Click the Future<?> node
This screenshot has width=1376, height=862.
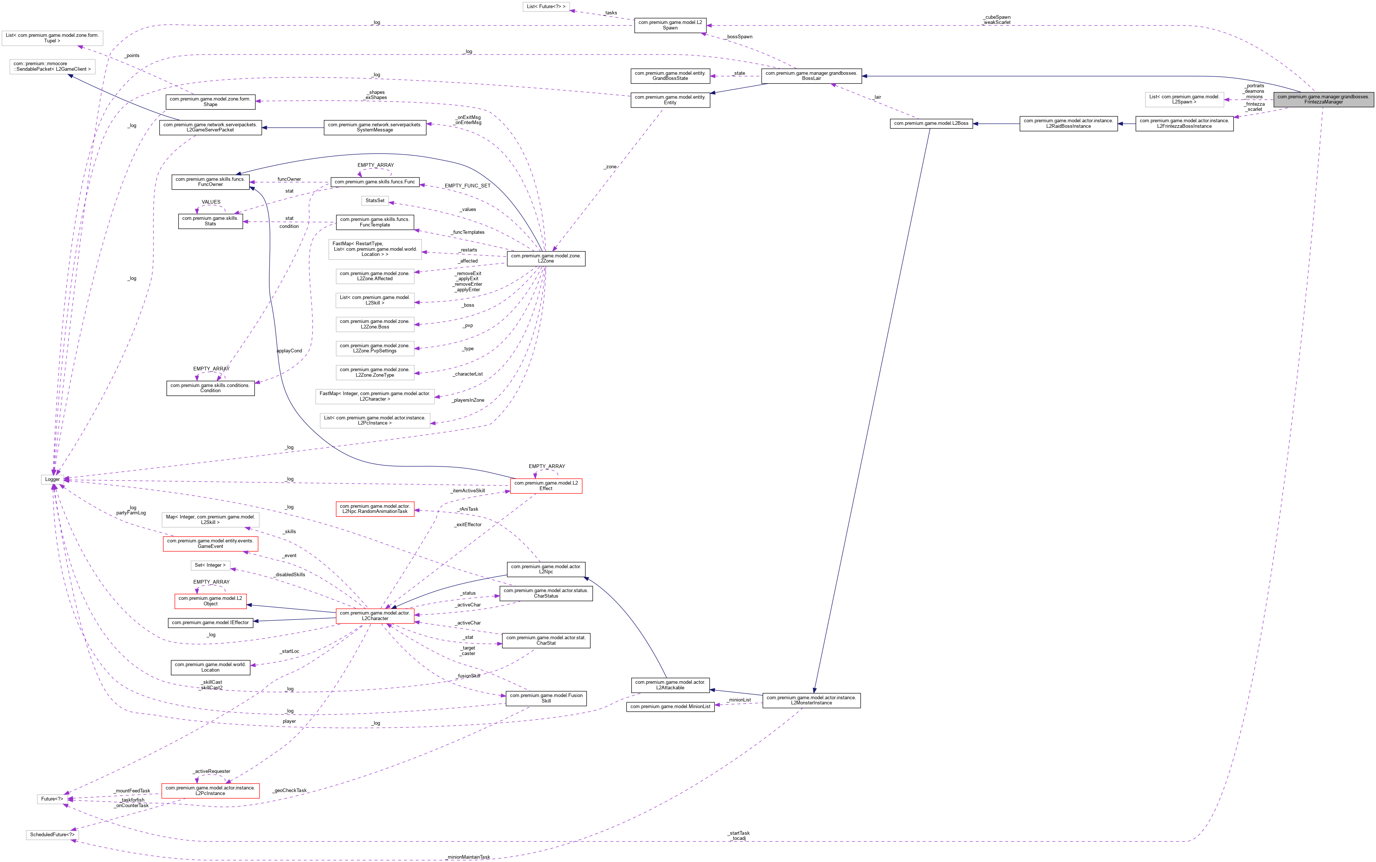click(52, 799)
